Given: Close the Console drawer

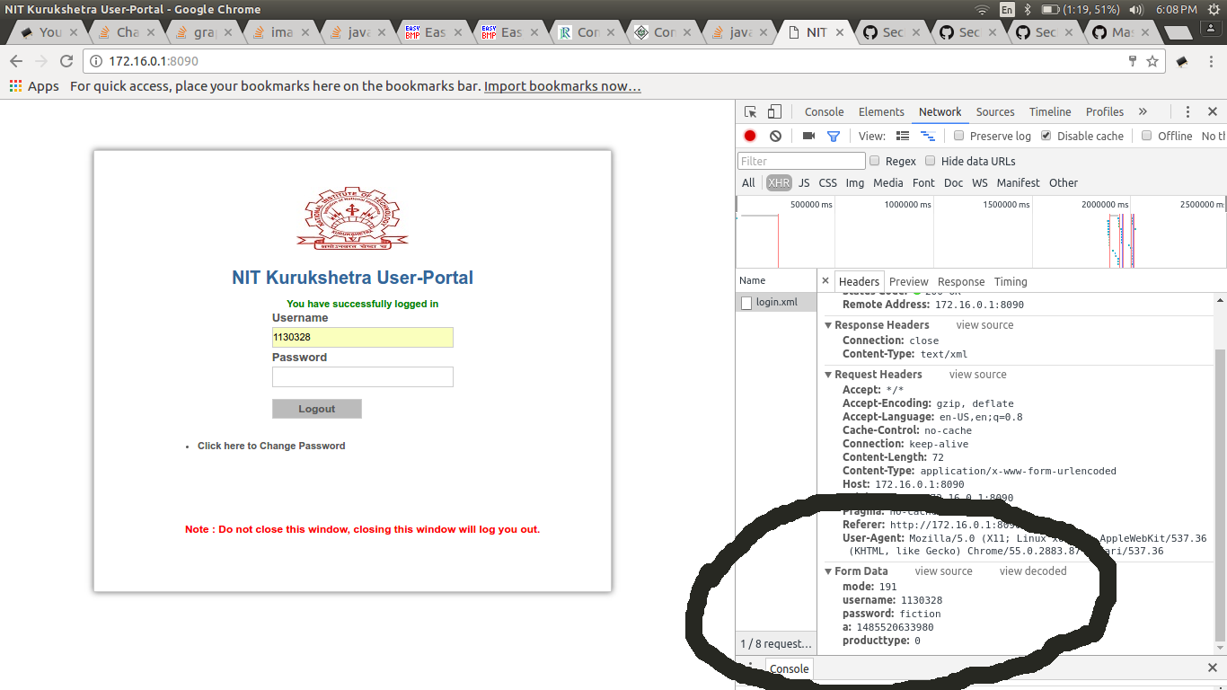Looking at the screenshot, I should [x=1213, y=668].
